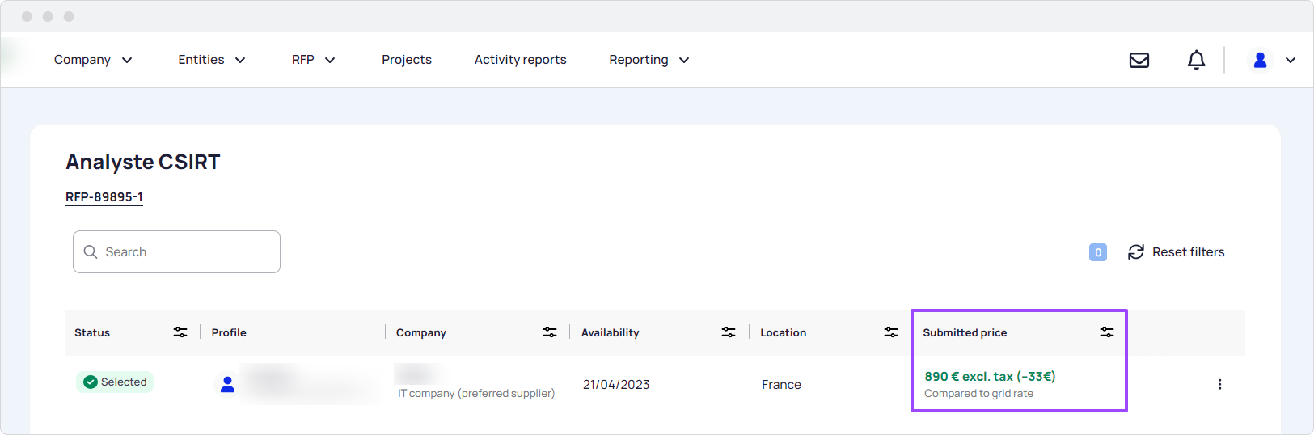Go to Activity reports
The width and height of the screenshot is (1314, 435).
pyautogui.click(x=520, y=60)
